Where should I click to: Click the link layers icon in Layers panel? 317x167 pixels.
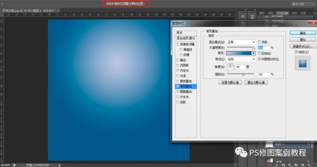point(270,165)
